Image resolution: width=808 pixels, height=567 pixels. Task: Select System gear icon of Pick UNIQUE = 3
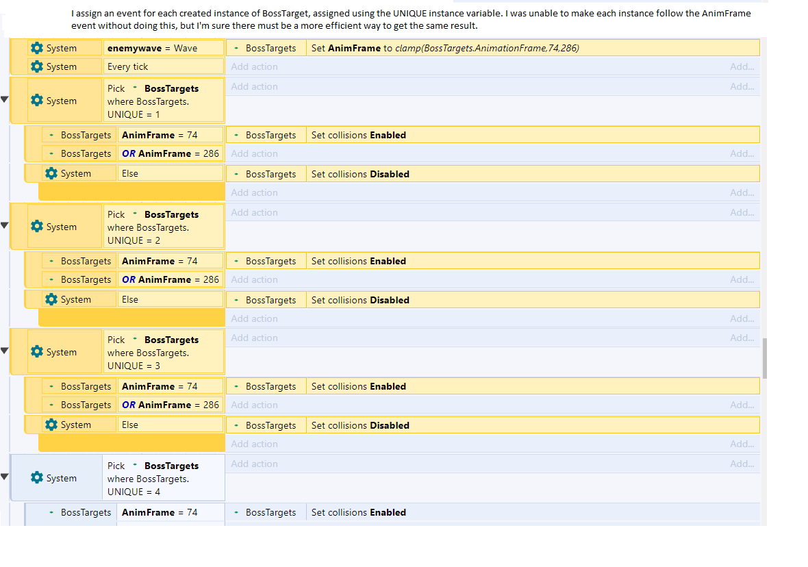click(36, 351)
